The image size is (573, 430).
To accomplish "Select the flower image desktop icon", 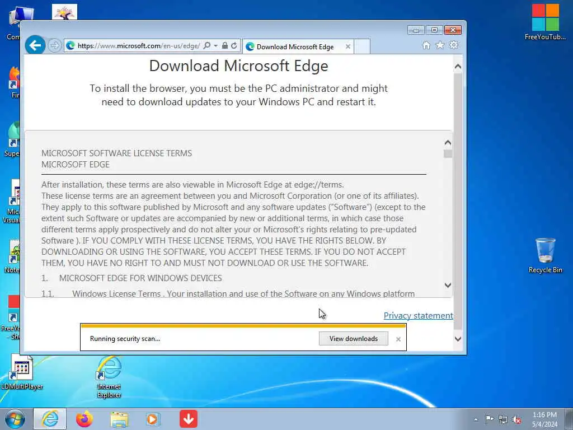I will (65, 12).
